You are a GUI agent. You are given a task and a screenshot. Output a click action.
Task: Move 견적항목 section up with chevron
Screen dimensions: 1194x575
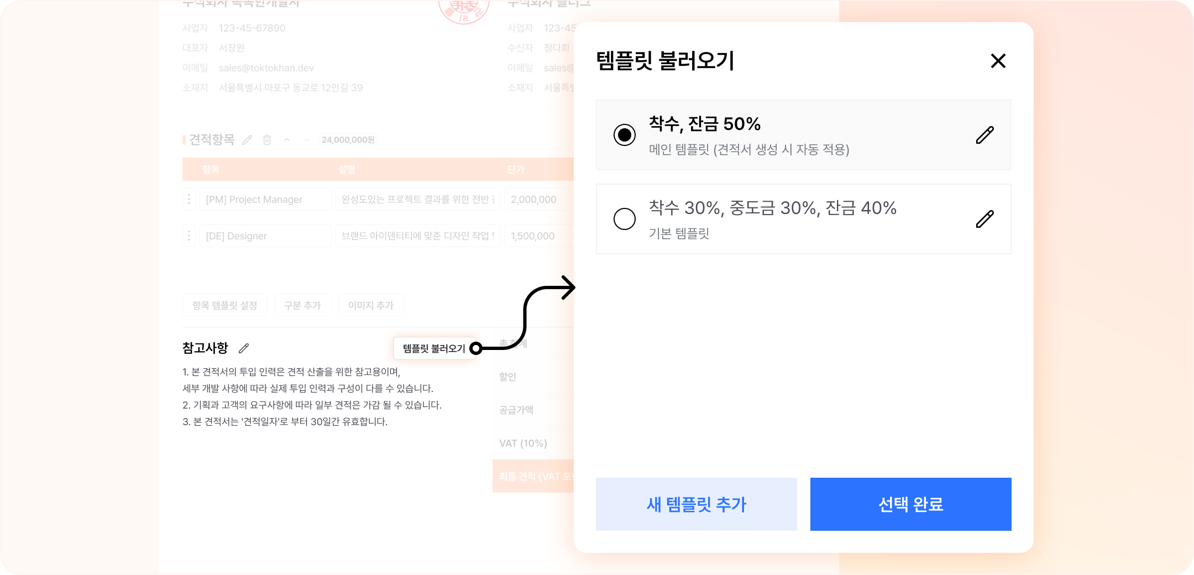287,140
